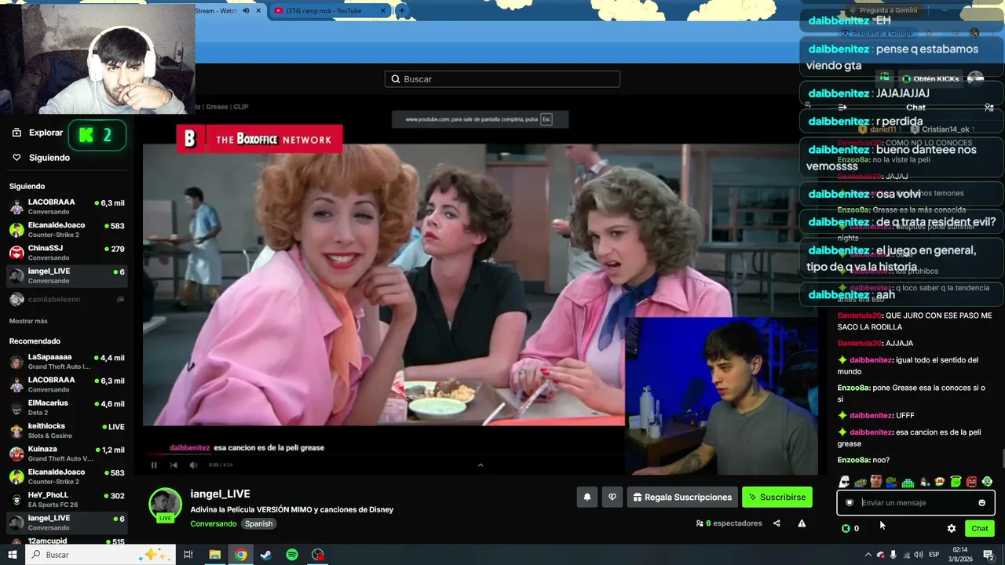This screenshot has height=565, width=1005.
Task: Click the Obtén KICKs button above the chat
Action: (930, 78)
